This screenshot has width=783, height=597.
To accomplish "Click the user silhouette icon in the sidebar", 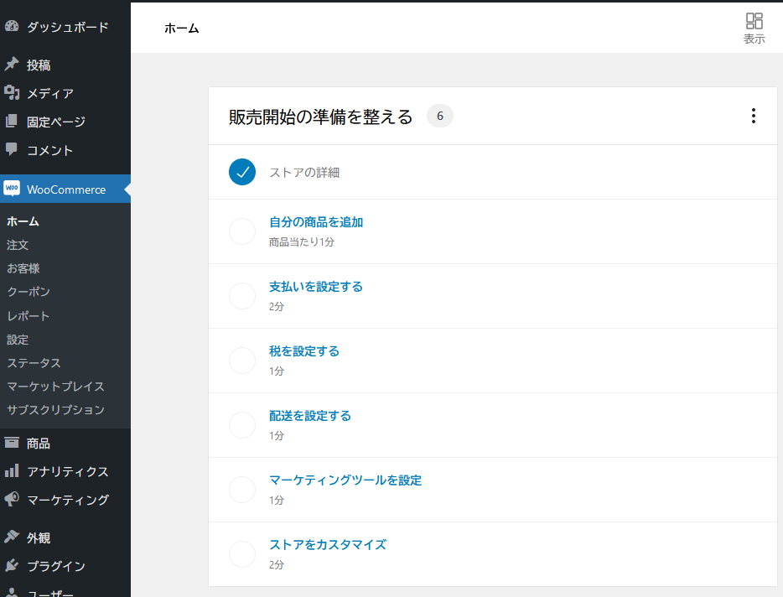I will click(12, 593).
